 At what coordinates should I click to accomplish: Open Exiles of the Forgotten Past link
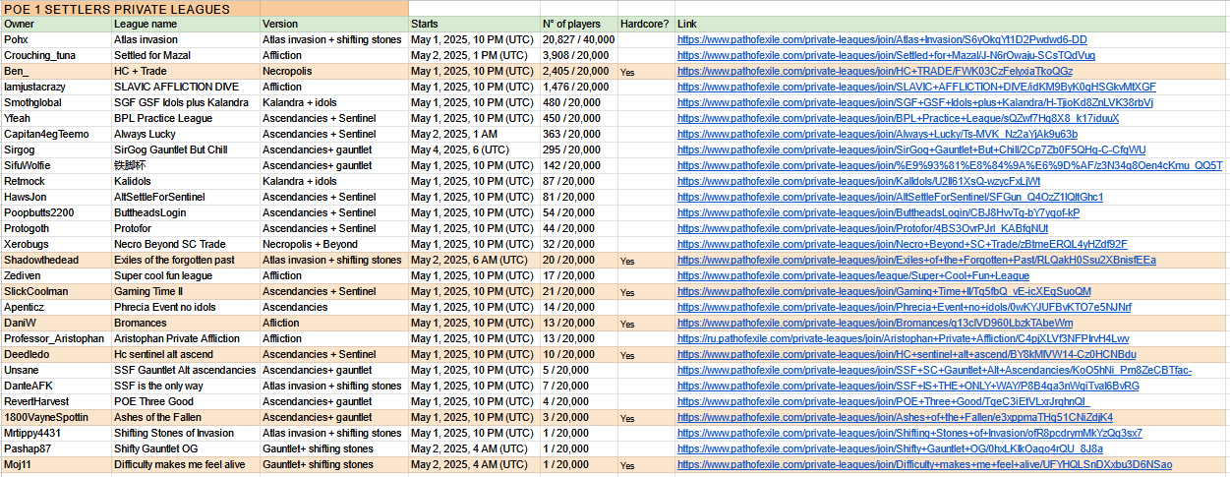(916, 260)
